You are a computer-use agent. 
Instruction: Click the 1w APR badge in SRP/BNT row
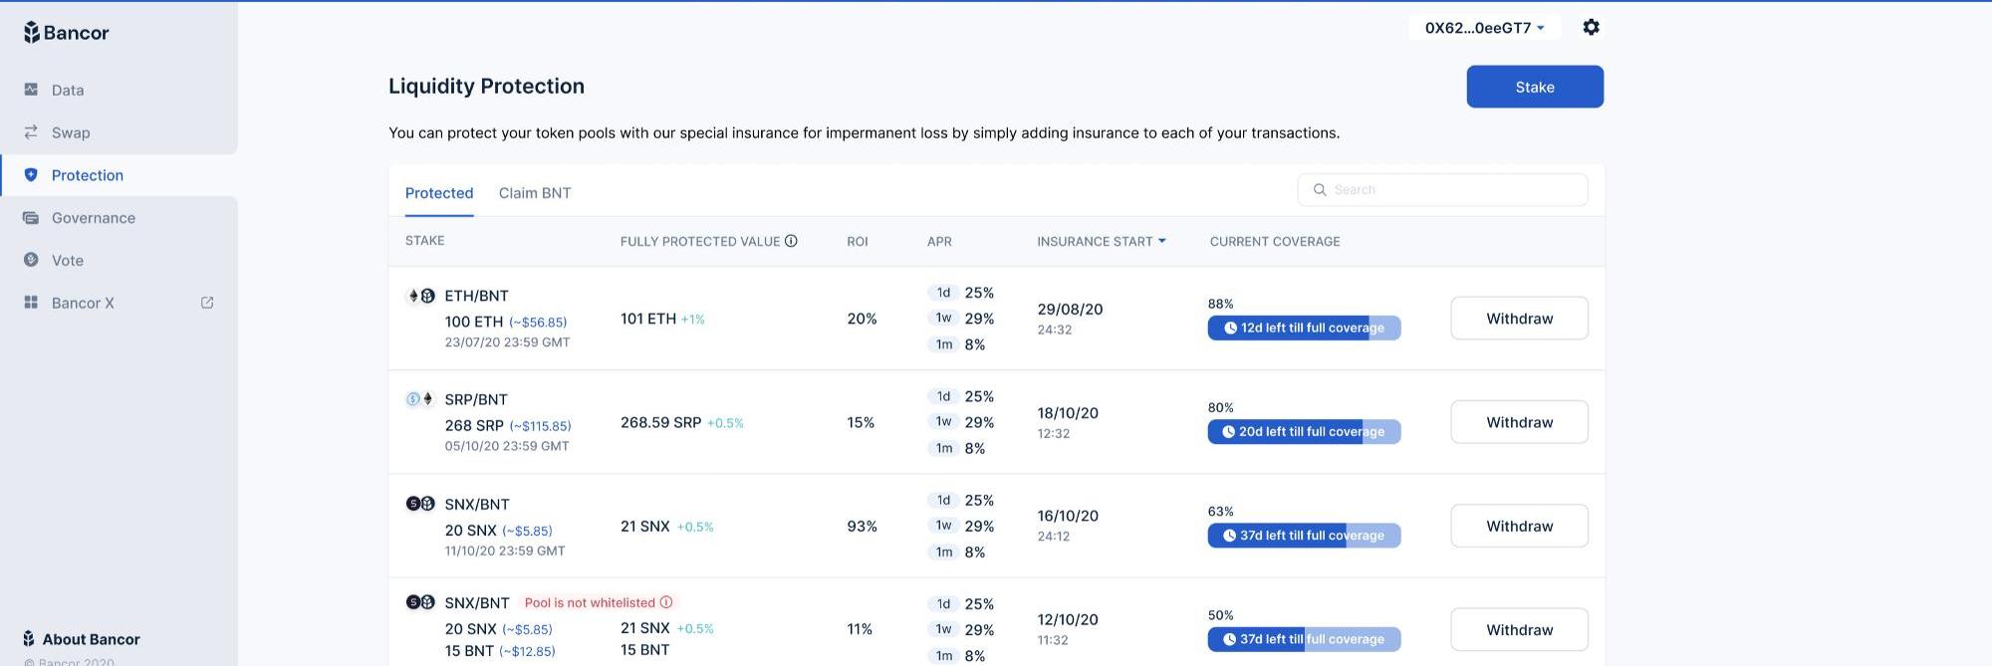point(943,421)
